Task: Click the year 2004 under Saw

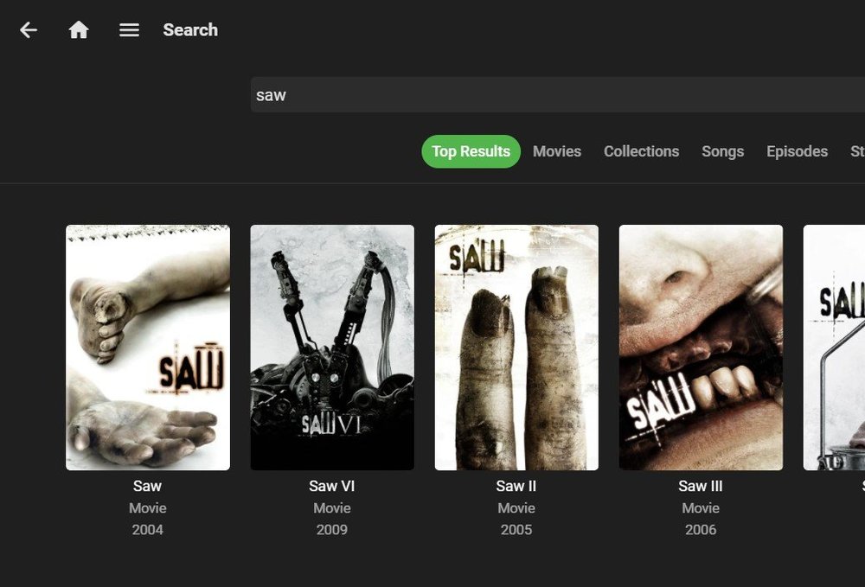Action: 147,529
